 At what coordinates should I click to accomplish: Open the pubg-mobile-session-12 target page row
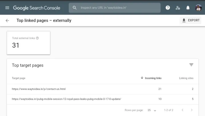[x=66, y=99]
